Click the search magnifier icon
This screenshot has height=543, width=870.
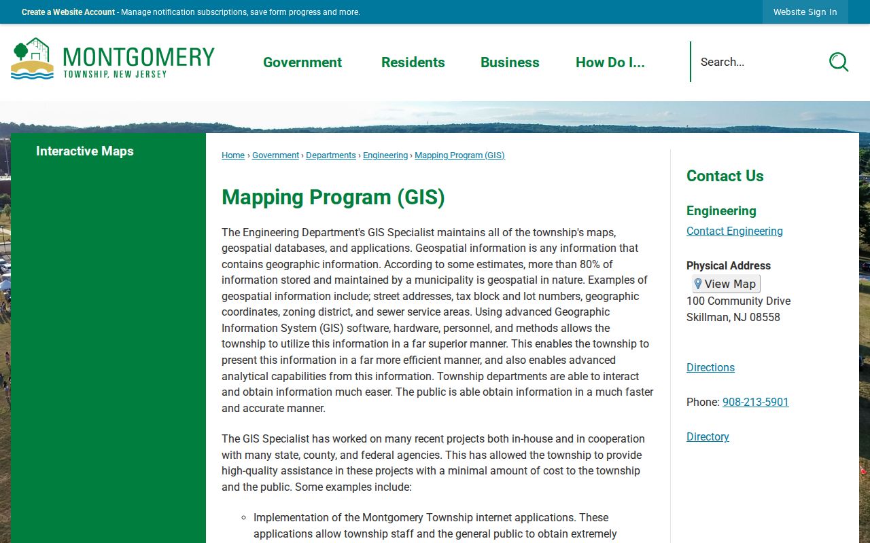point(839,62)
